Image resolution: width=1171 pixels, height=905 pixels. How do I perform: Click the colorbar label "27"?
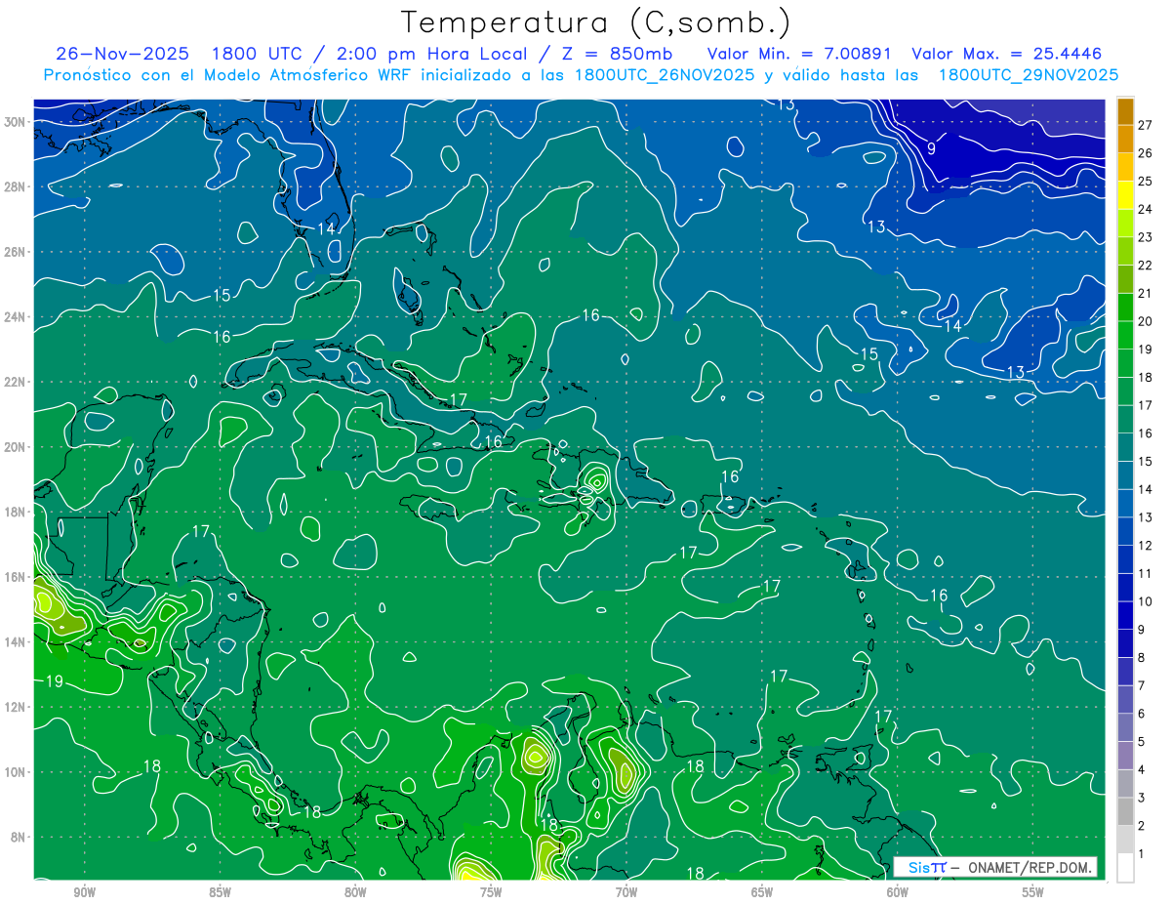click(1146, 125)
